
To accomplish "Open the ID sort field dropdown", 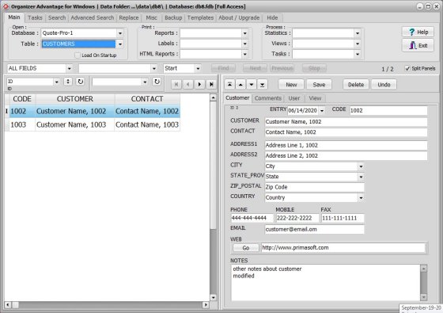I will click(x=57, y=82).
